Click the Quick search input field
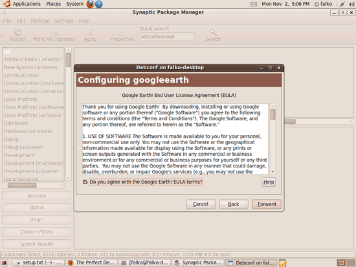This screenshot has width=356, height=267. [x=168, y=36]
